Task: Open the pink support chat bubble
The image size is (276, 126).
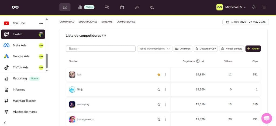Action: pyautogui.click(x=267, y=118)
